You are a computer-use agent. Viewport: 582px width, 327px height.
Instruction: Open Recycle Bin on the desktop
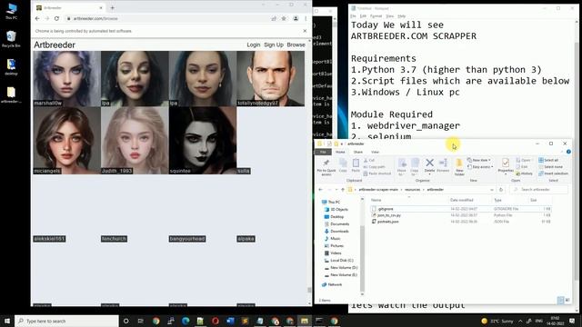[x=11, y=39]
